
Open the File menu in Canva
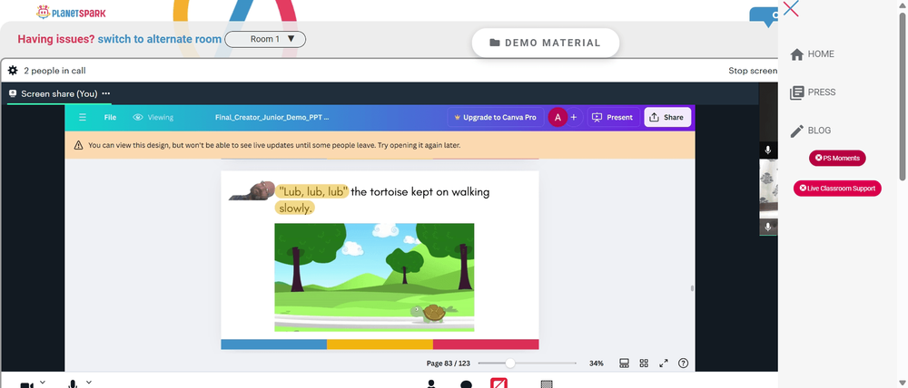click(x=110, y=117)
